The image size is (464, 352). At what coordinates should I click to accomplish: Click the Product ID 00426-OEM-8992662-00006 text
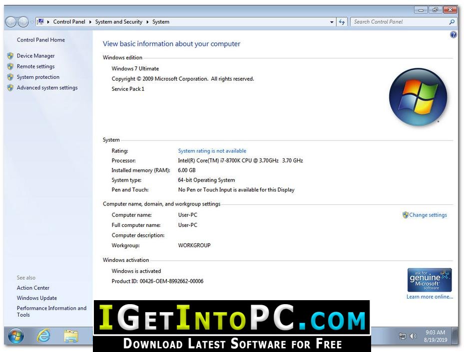pos(157,281)
